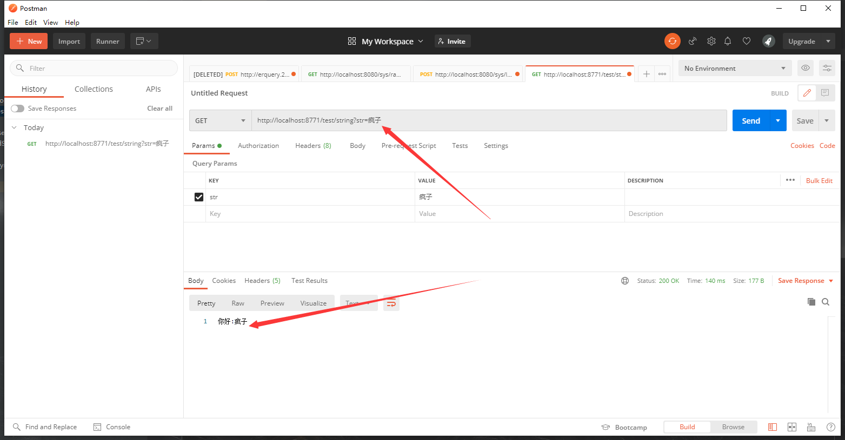Open the View menu
845x440 pixels.
click(51, 22)
